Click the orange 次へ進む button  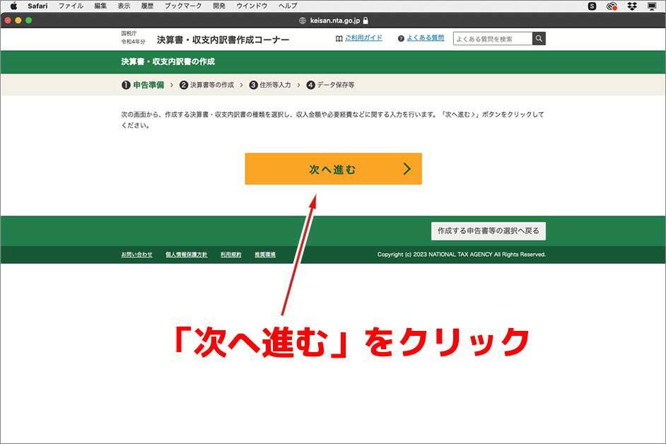[334, 169]
